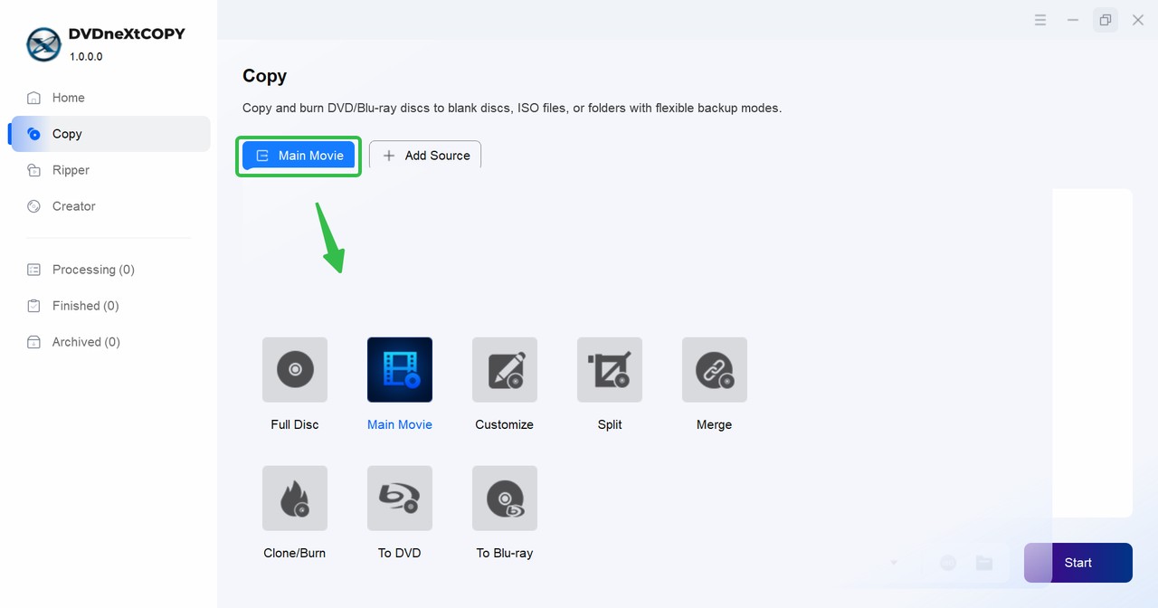Click the blue Main Movie mode button
The width and height of the screenshot is (1158, 608).
click(299, 156)
